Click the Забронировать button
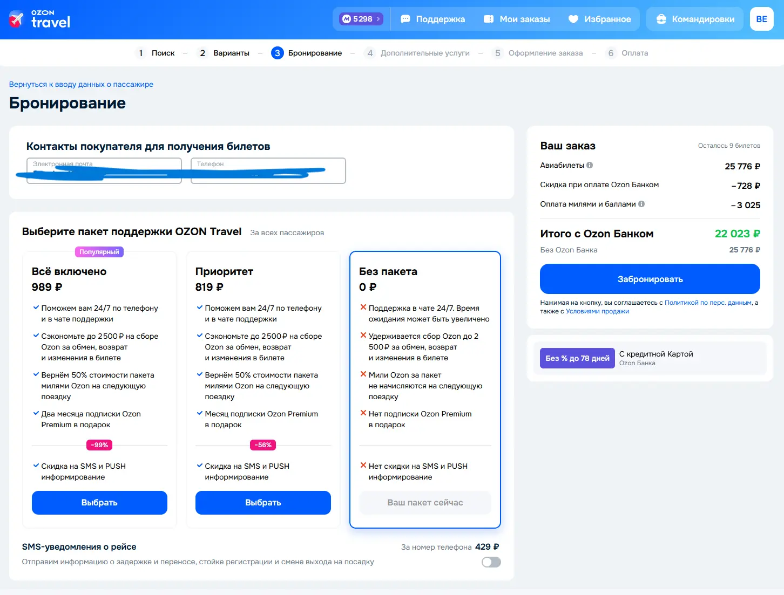The height and width of the screenshot is (595, 784). coord(650,279)
